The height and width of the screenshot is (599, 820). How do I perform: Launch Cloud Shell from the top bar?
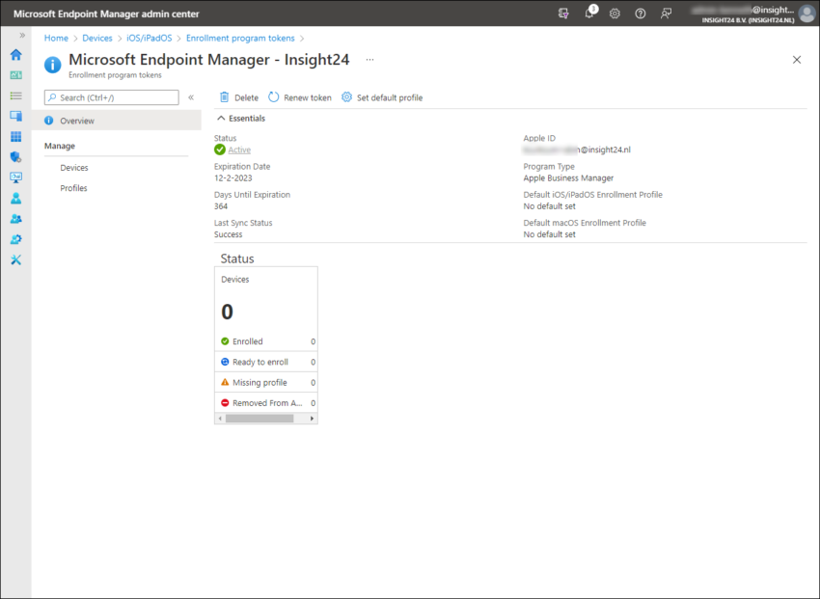563,14
